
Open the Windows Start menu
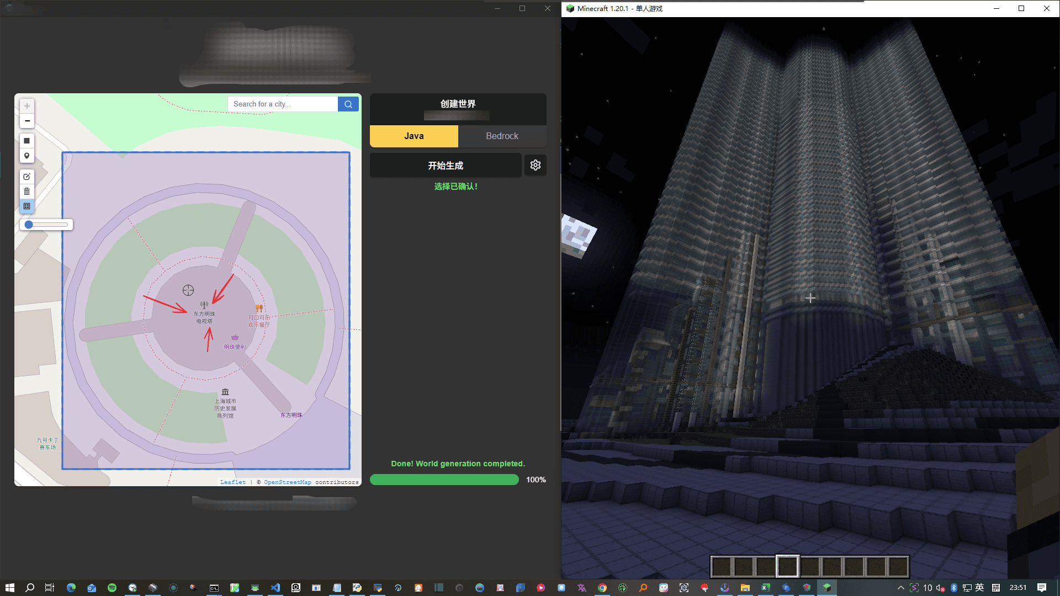(9, 588)
